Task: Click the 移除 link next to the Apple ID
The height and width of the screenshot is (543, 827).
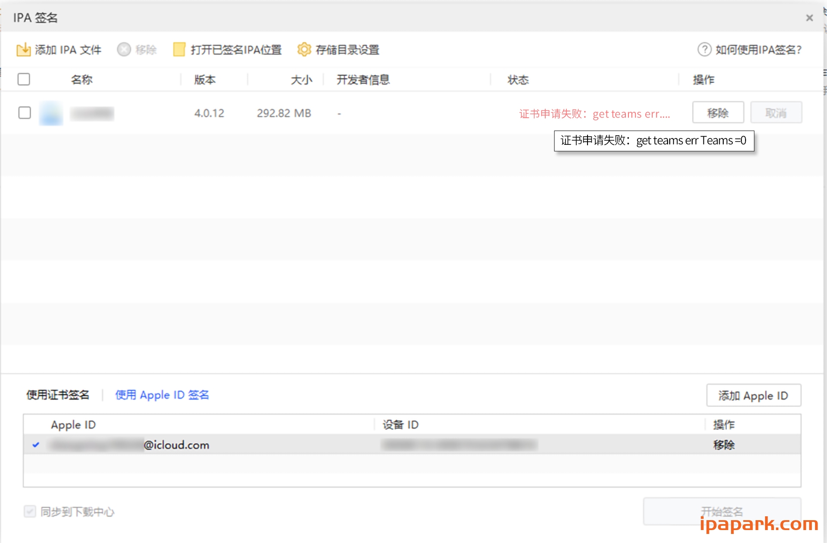Action: (724, 445)
